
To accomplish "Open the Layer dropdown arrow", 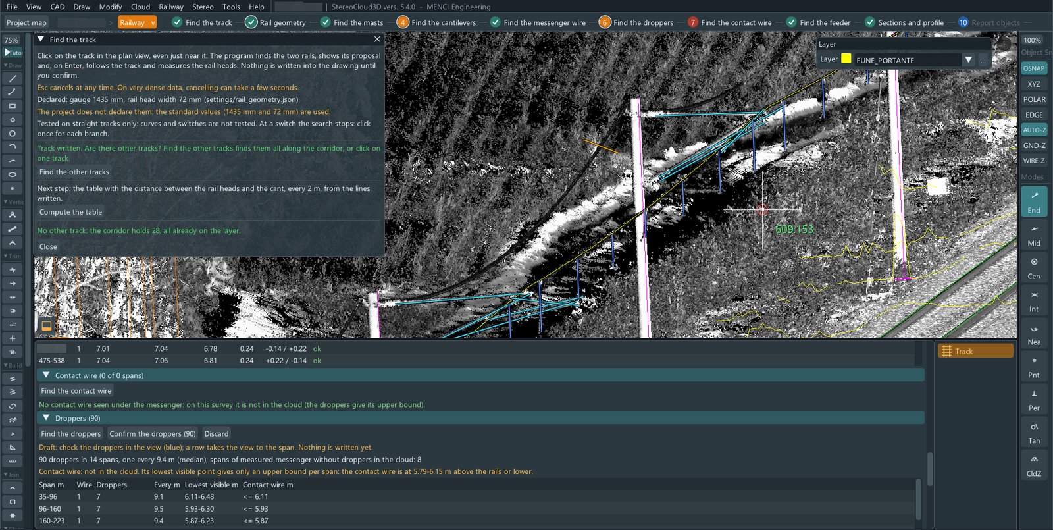I will coord(968,60).
